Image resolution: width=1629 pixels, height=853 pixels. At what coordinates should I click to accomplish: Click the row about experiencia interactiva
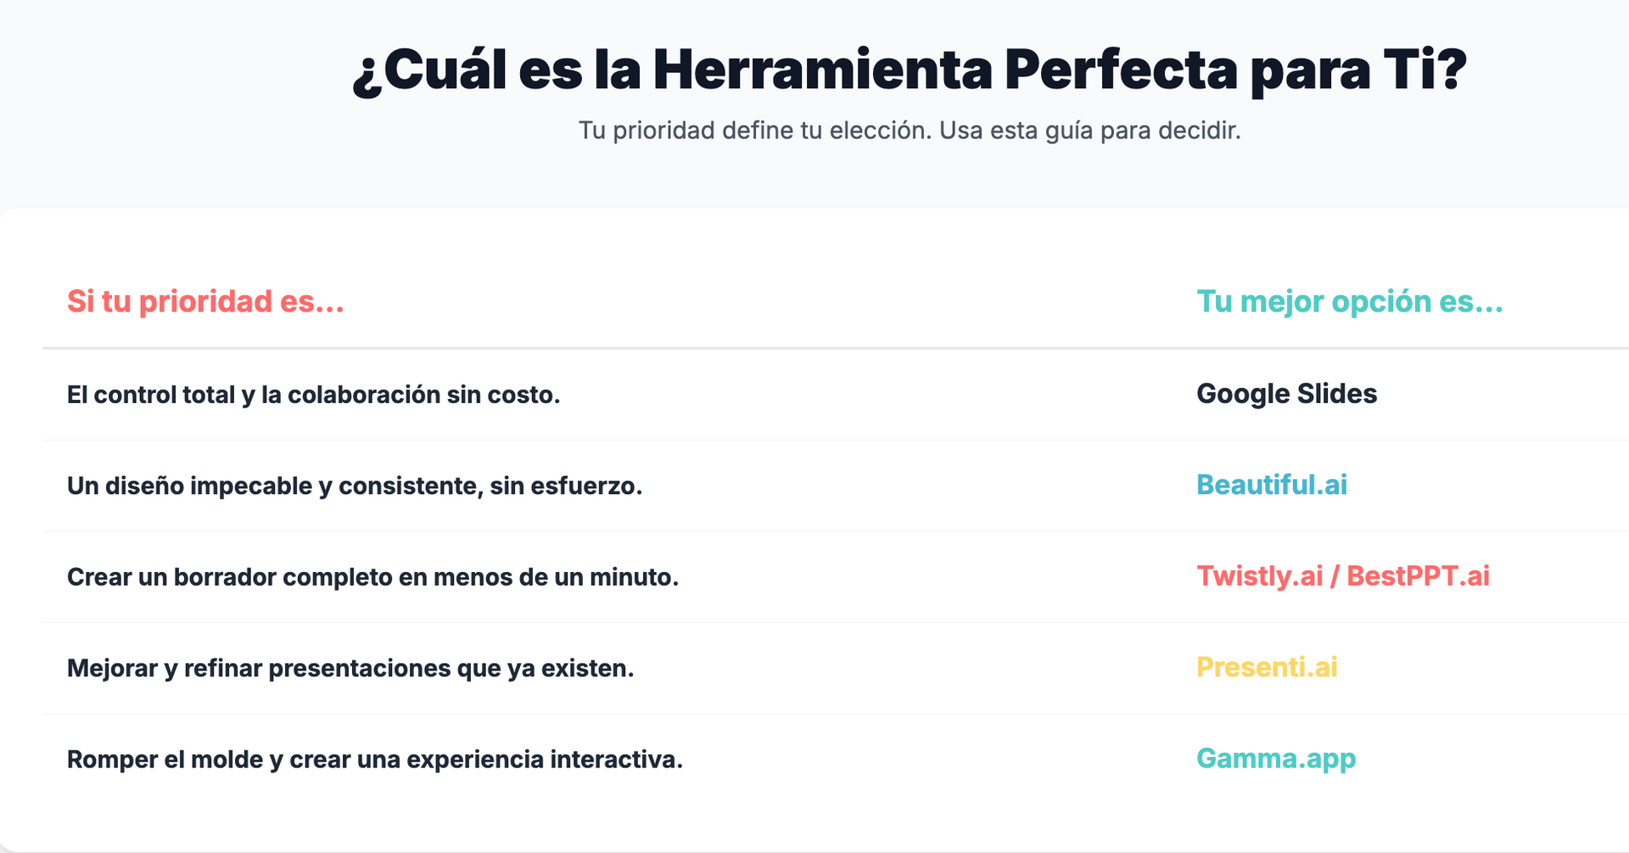coord(836,759)
